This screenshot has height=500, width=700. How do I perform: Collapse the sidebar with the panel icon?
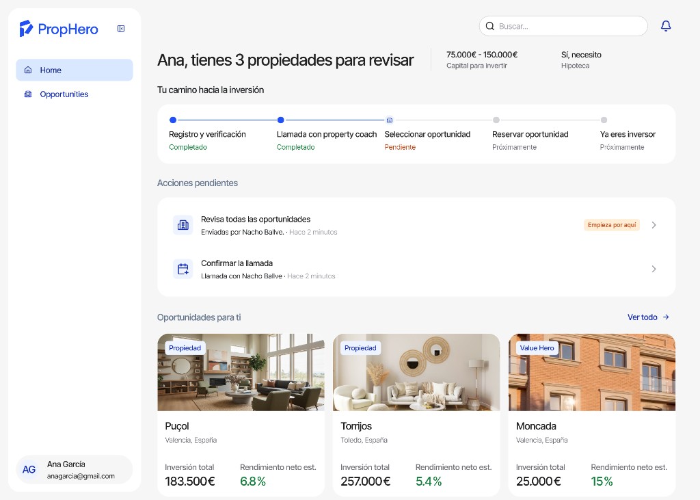[121, 29]
